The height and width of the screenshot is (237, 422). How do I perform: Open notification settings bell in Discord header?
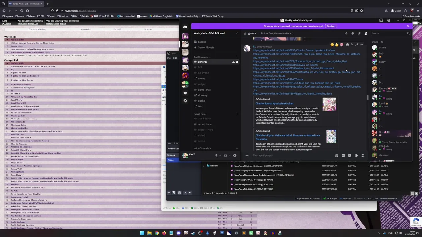click(x=353, y=33)
